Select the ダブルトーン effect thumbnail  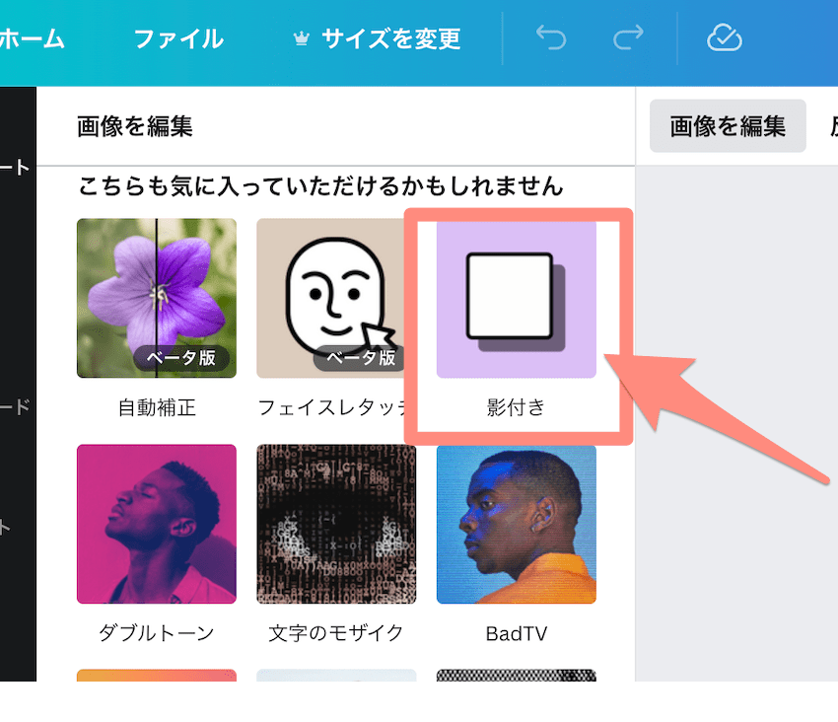click(157, 524)
